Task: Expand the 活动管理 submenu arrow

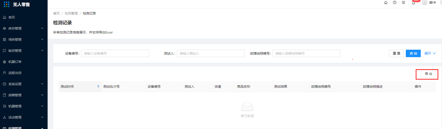Action: (x=42, y=117)
